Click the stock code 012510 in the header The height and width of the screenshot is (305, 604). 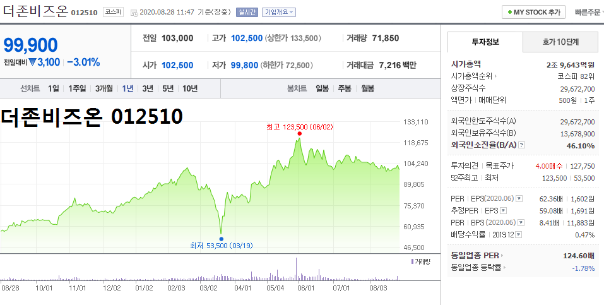pos(85,13)
